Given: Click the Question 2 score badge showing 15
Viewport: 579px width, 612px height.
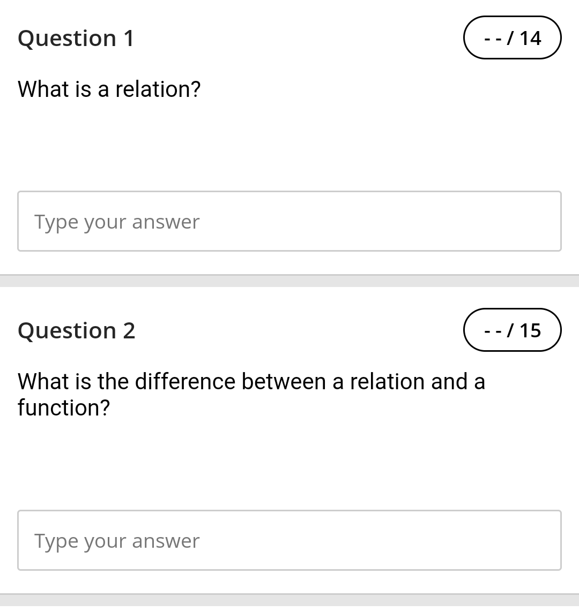Looking at the screenshot, I should (x=512, y=330).
